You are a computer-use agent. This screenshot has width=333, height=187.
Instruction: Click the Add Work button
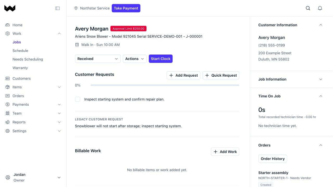click(x=225, y=152)
